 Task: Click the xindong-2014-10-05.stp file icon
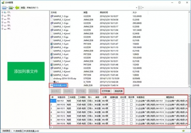coord(52,78)
